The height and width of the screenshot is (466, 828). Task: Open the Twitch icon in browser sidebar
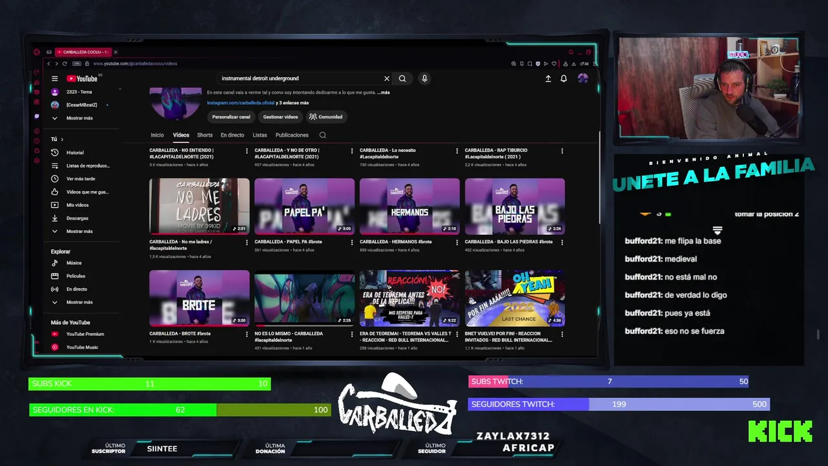[x=37, y=117]
